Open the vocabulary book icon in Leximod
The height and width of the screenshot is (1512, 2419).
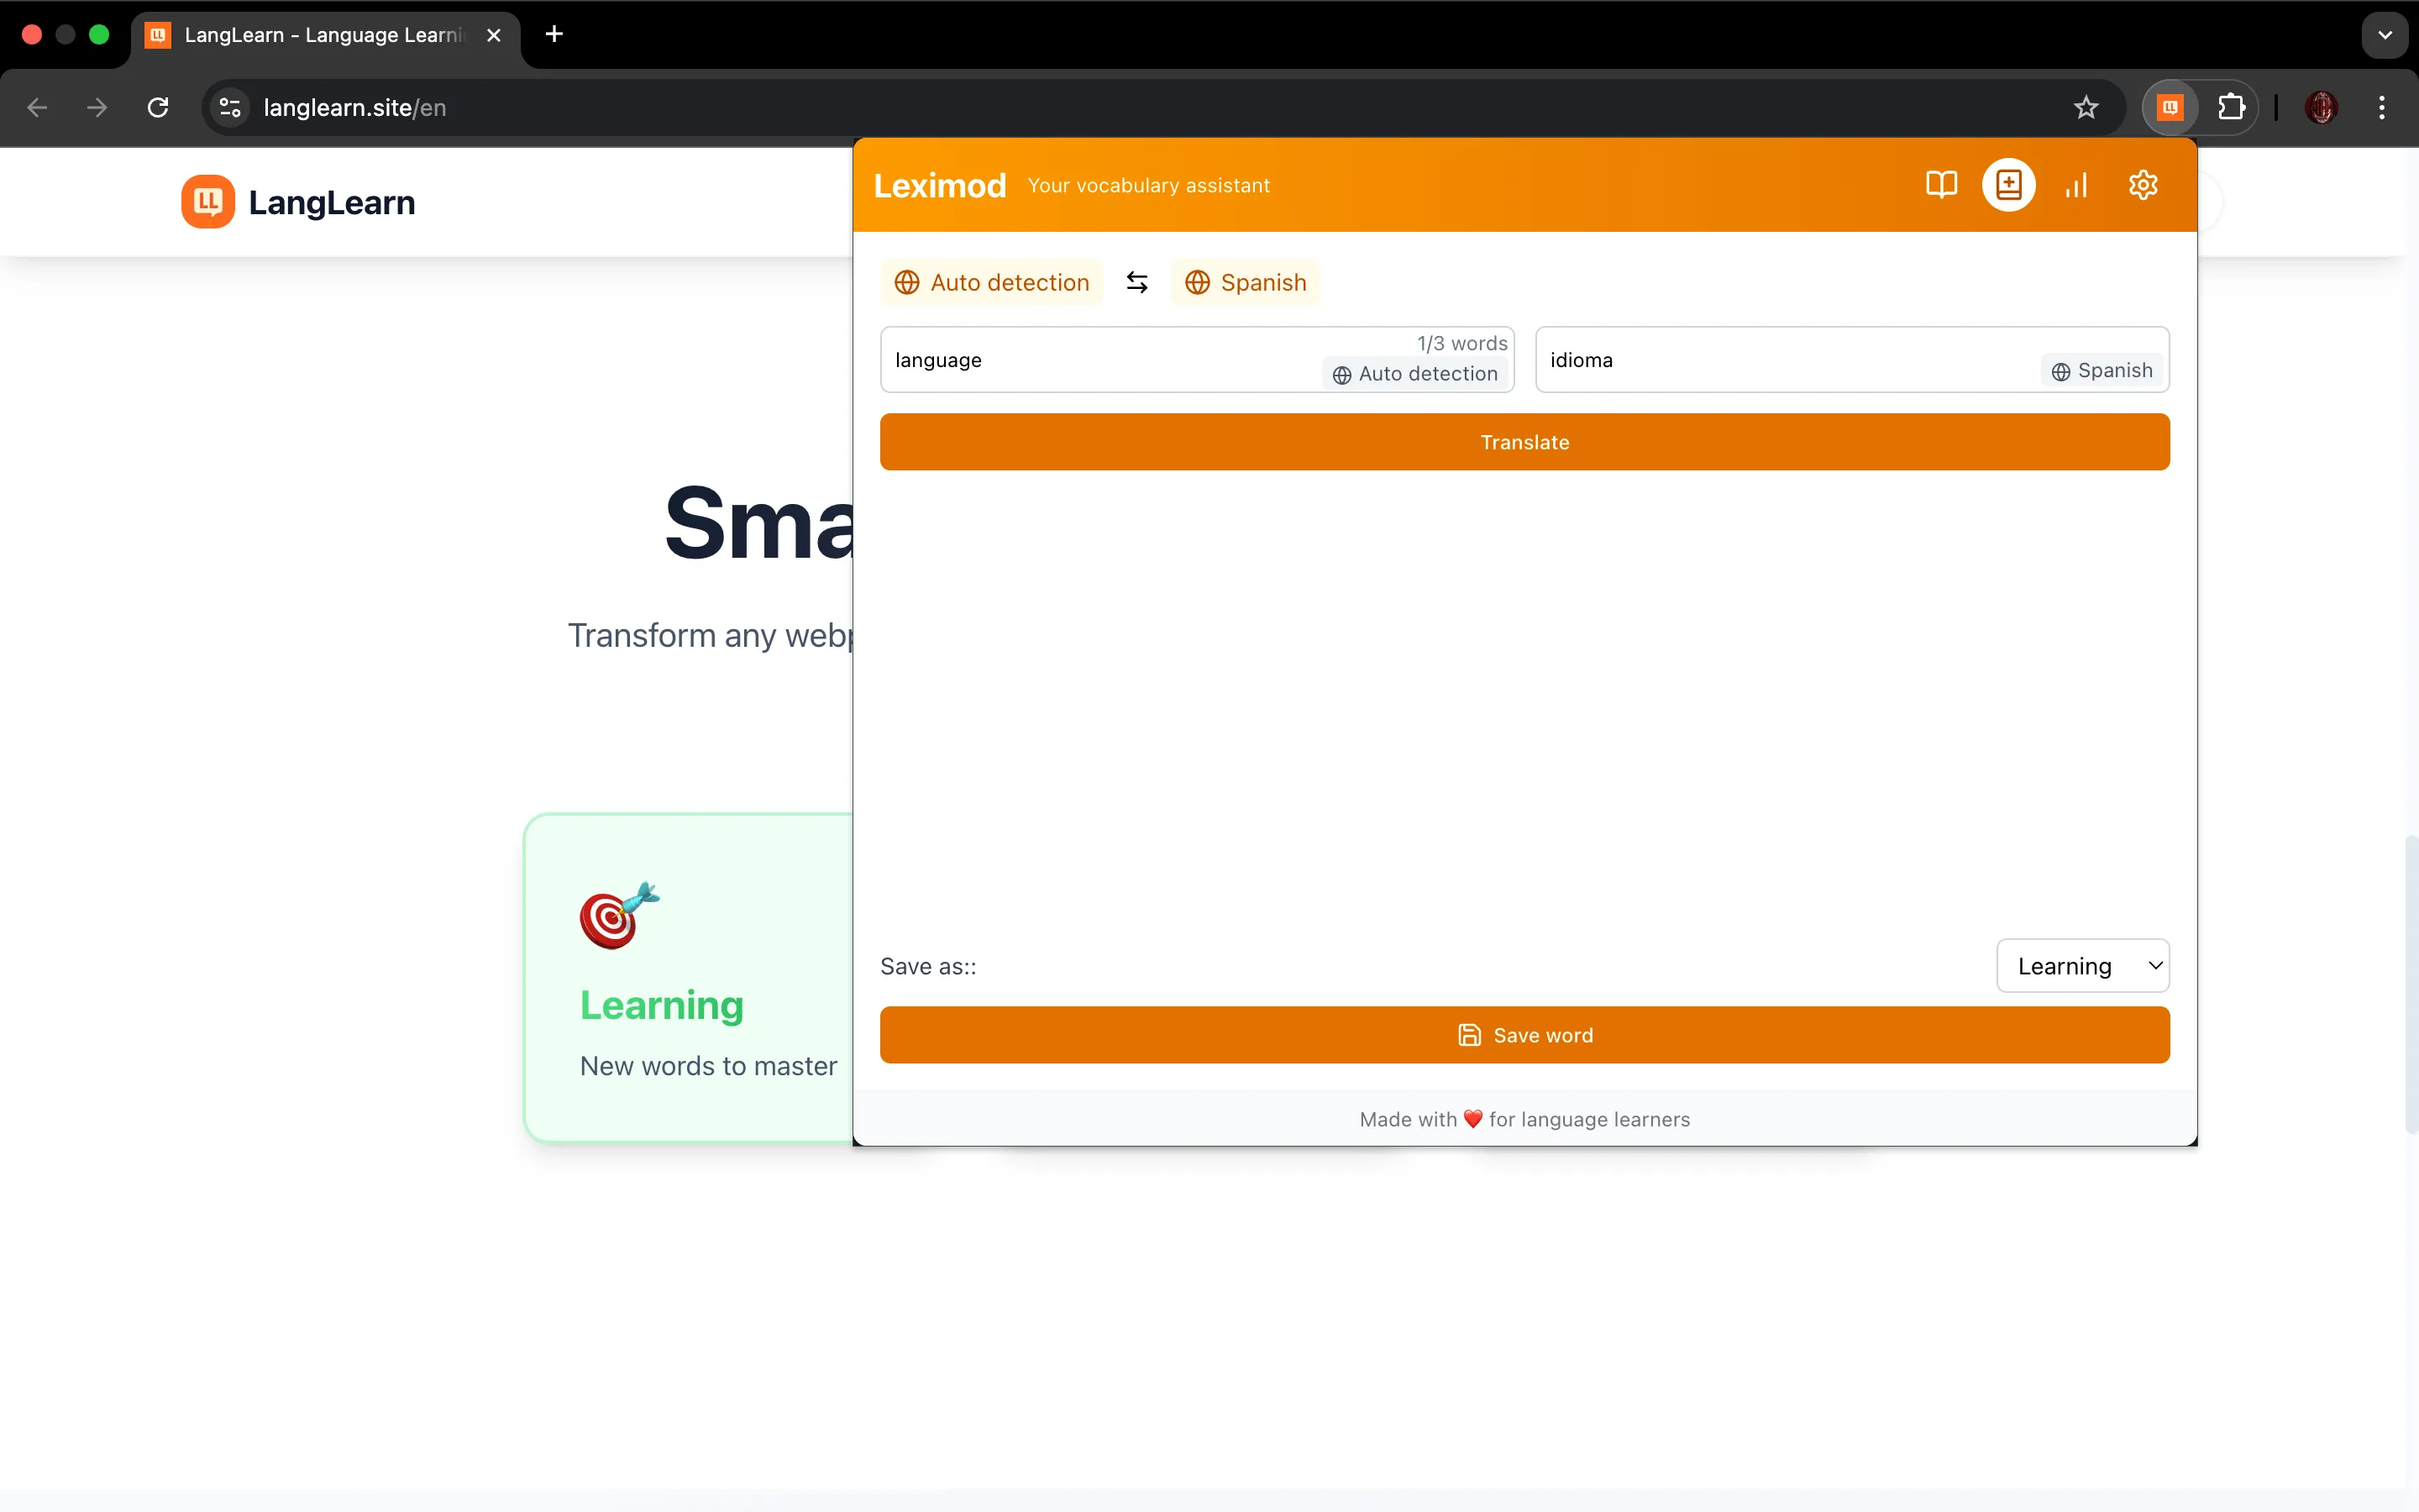coord(1940,185)
